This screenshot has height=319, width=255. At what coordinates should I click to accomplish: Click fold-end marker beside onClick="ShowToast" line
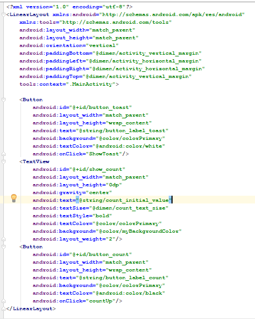[x=3, y=154]
